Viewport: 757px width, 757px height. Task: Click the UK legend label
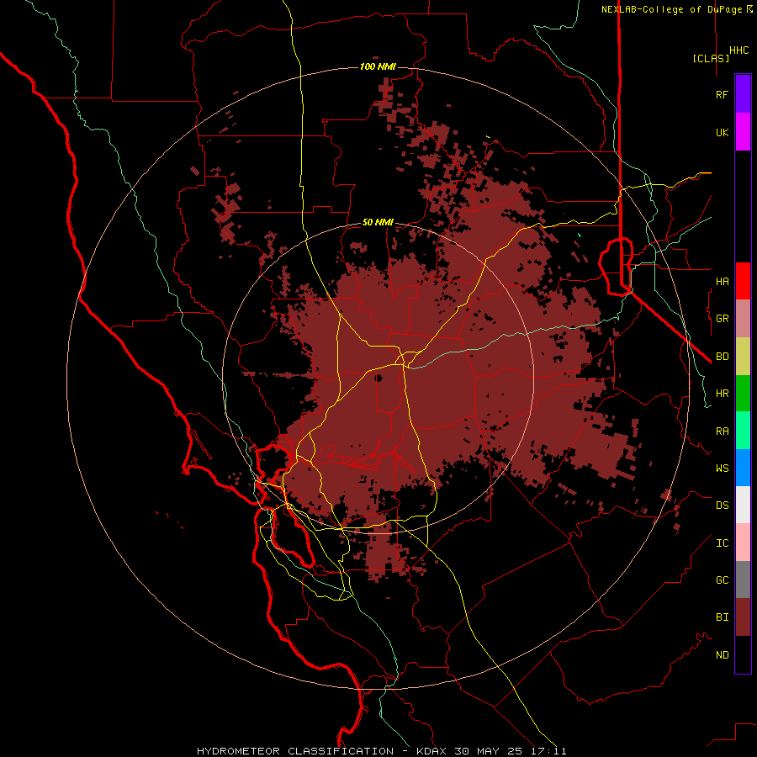(722, 133)
